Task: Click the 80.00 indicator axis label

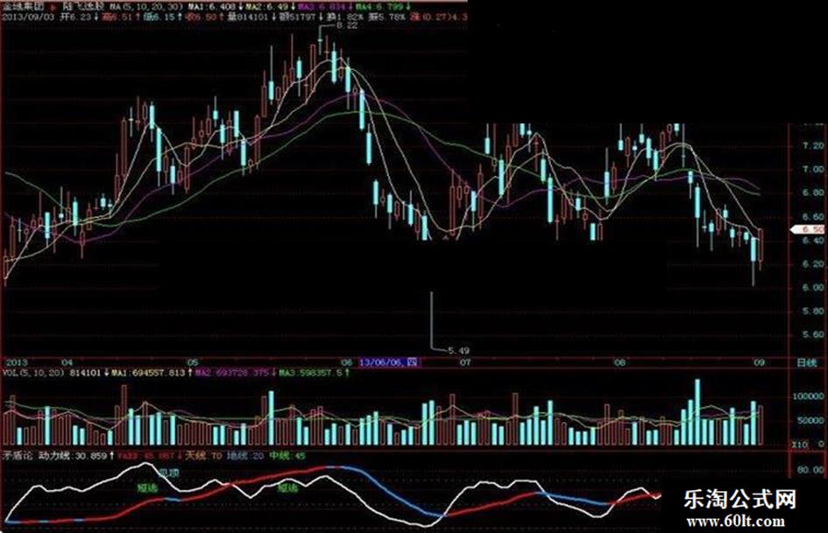Action: [812, 469]
